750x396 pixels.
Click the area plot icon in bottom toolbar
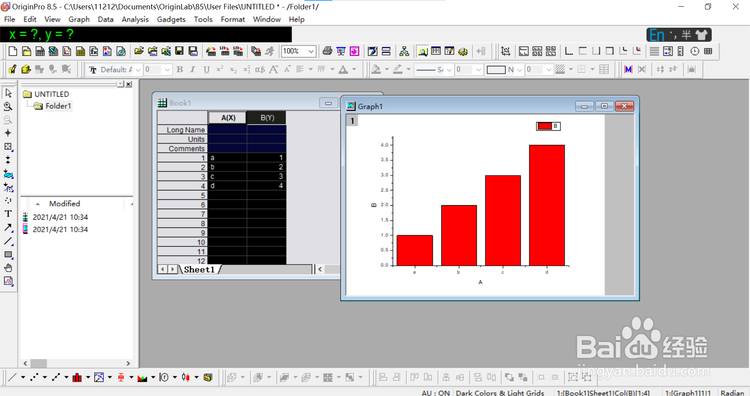click(142, 377)
